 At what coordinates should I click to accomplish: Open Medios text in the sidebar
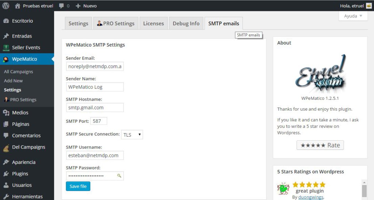tap(20, 113)
